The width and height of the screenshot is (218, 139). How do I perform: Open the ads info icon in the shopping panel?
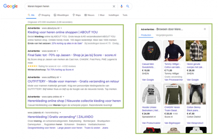click(205, 29)
